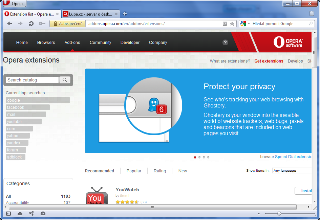Select the mail top search tag
The width and height of the screenshot is (320, 220).
coord(26,115)
